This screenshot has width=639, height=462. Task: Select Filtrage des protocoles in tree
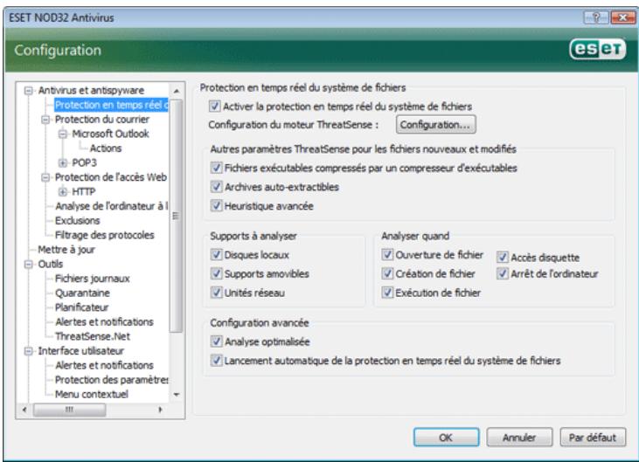(104, 235)
